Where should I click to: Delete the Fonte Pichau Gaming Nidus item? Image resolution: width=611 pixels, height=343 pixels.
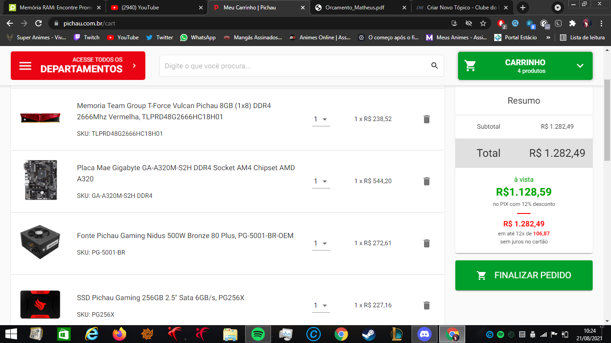[x=427, y=243]
